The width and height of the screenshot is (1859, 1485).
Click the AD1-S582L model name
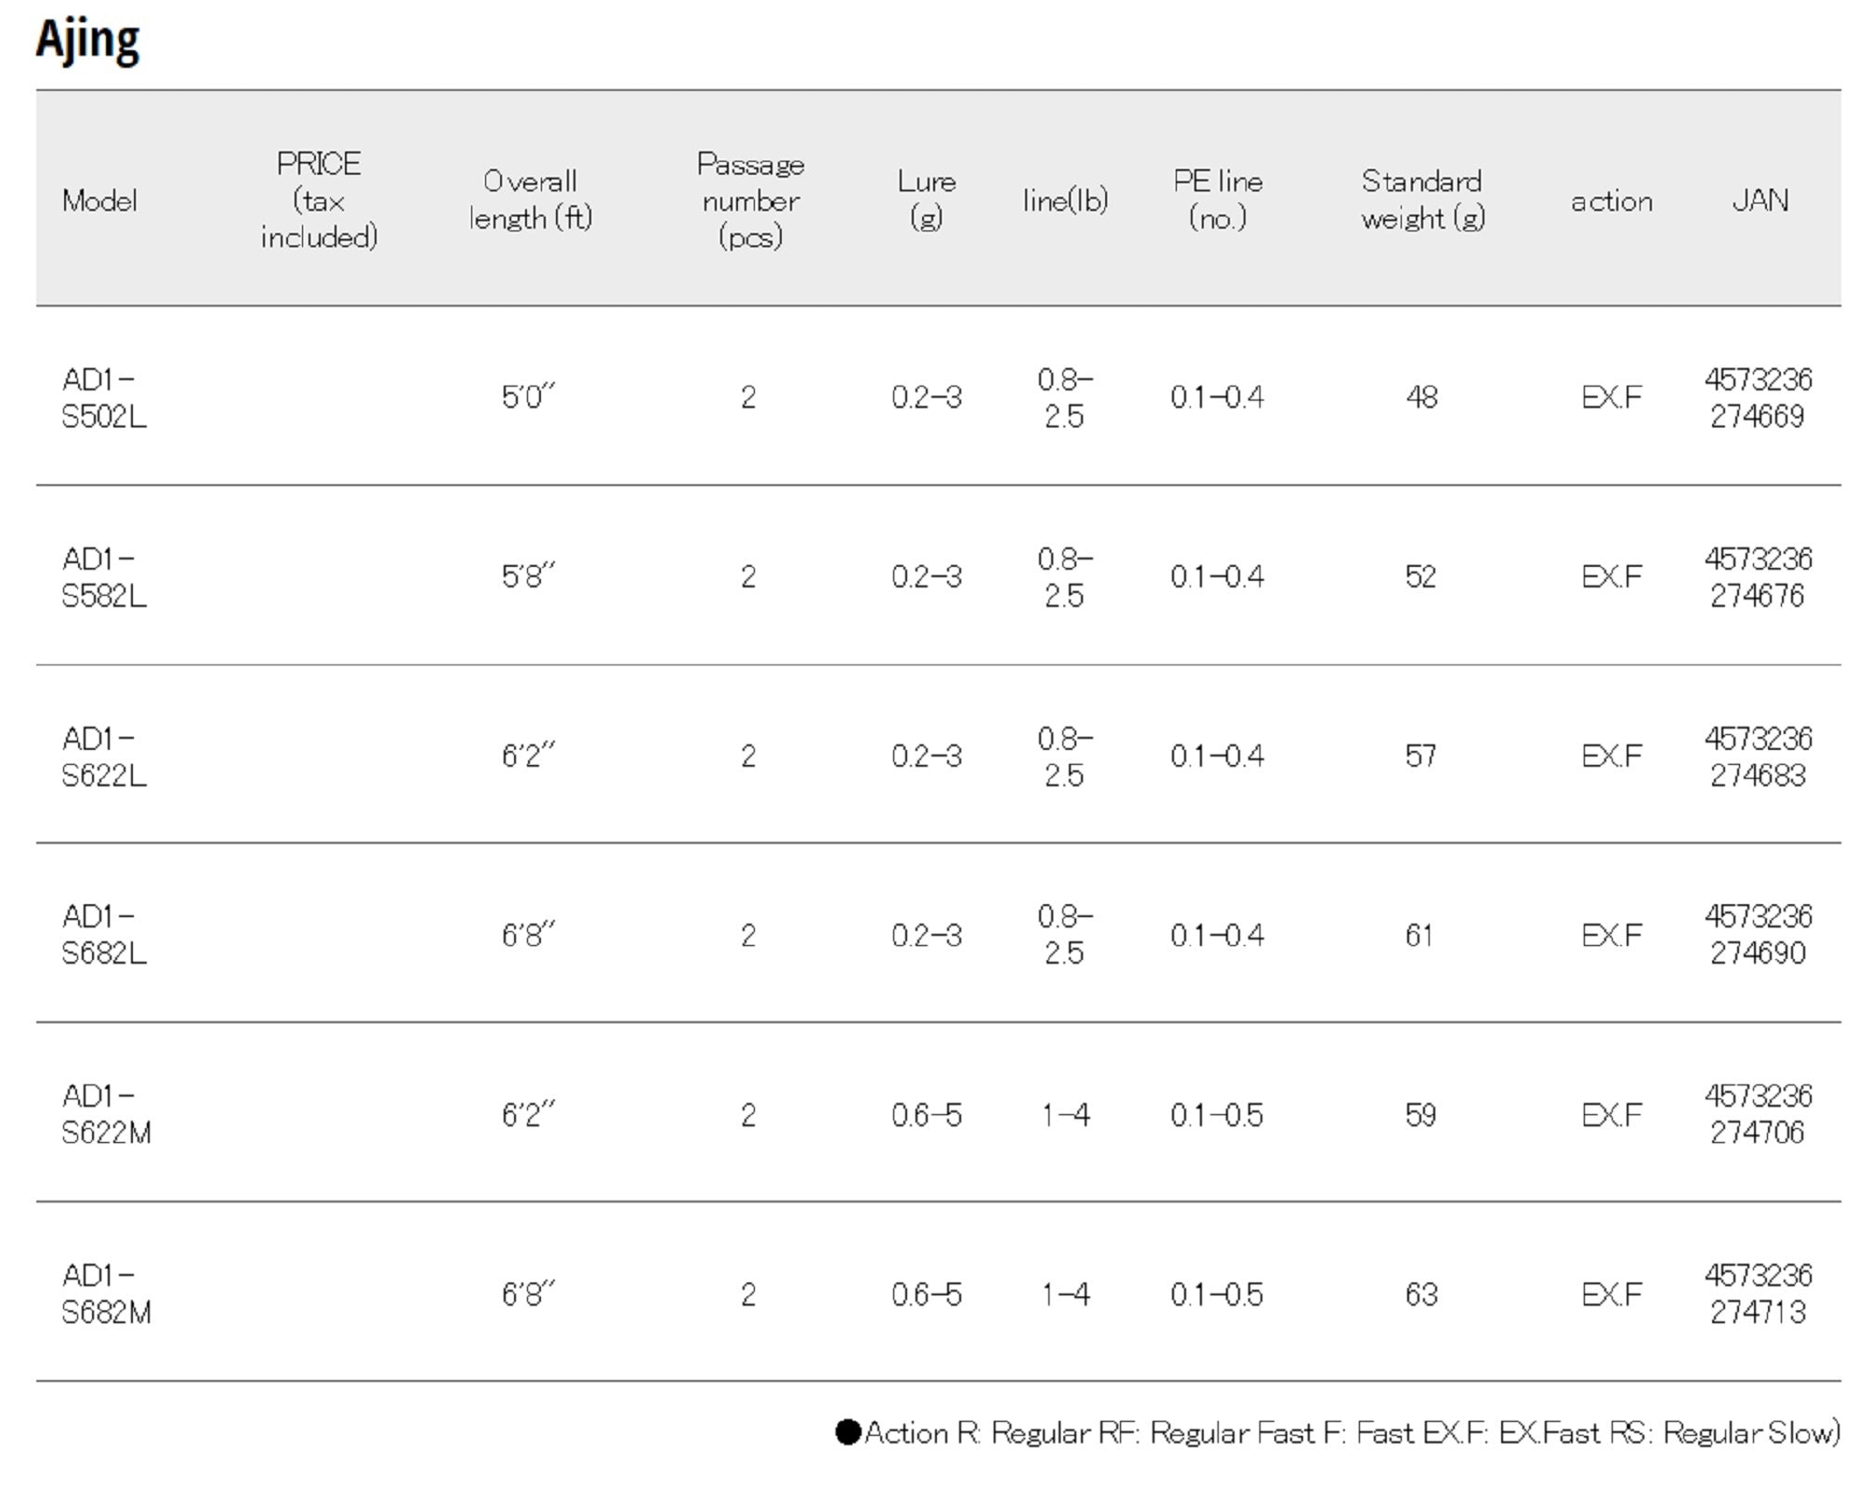pyautogui.click(x=103, y=577)
